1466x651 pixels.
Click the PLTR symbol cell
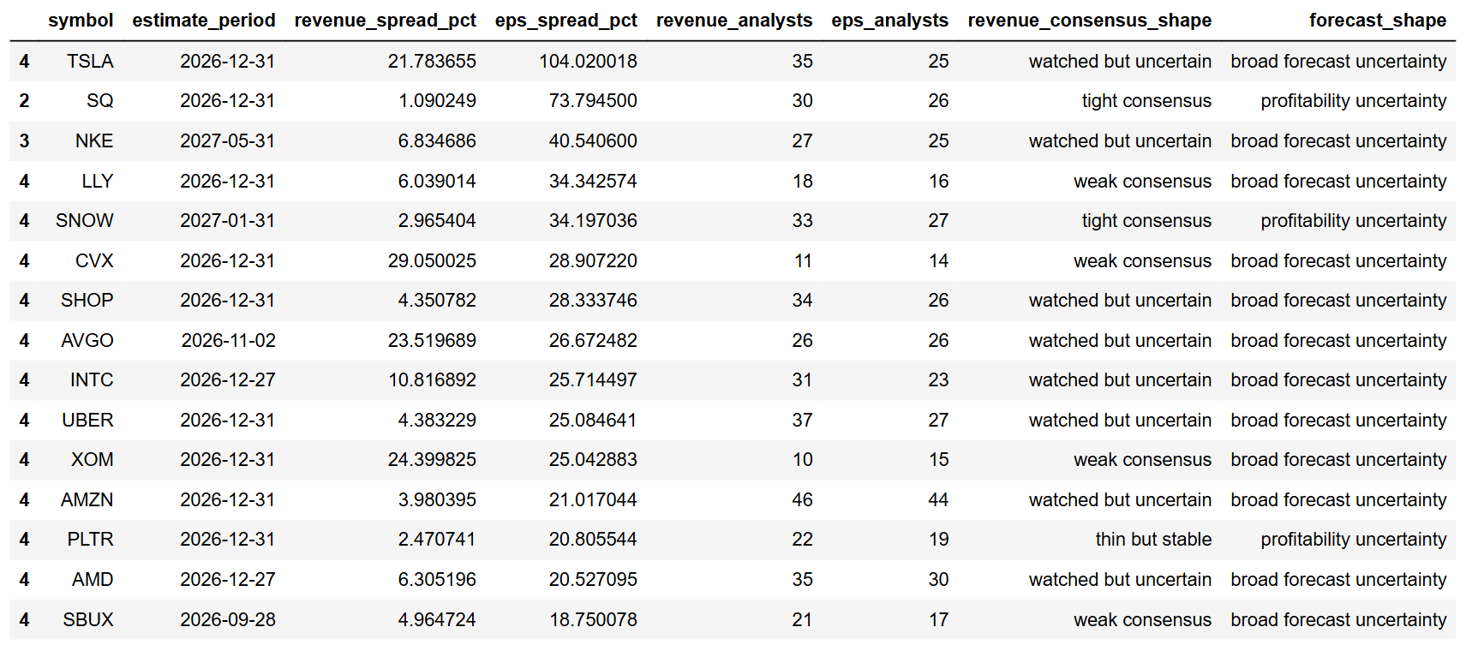[91, 540]
